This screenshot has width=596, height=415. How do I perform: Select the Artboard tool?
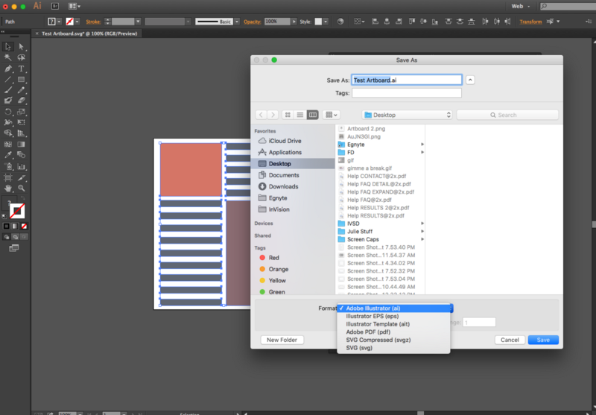point(7,177)
